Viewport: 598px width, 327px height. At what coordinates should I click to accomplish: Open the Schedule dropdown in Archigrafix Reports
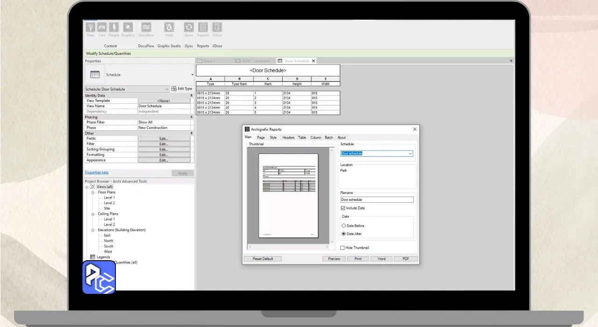click(x=410, y=154)
